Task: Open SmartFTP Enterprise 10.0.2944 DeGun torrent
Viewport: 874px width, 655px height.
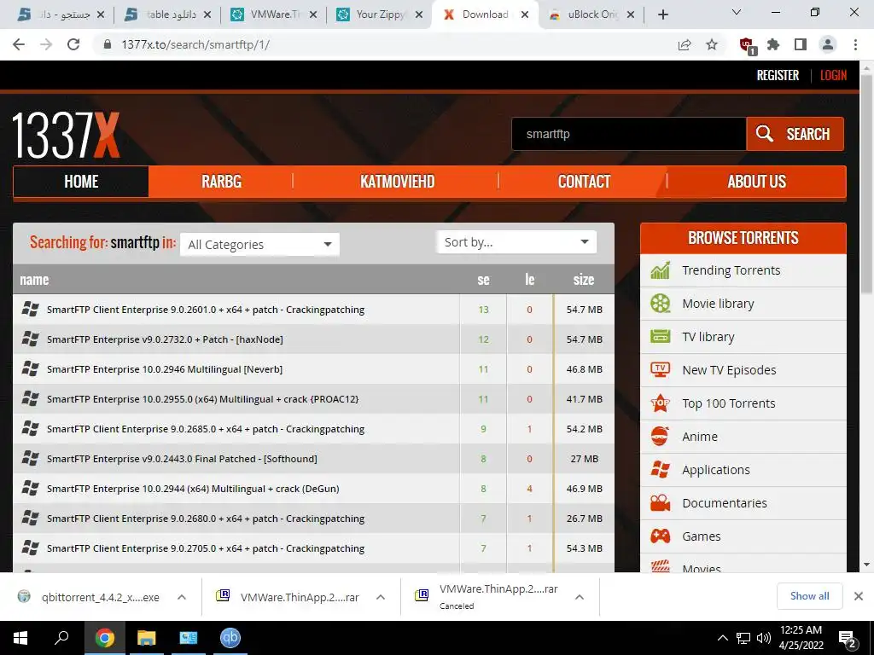Action: pos(193,489)
